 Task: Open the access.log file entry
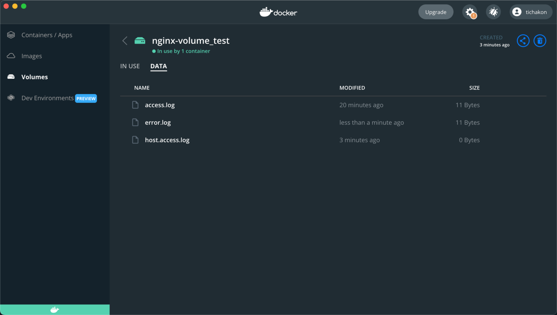[x=160, y=105]
